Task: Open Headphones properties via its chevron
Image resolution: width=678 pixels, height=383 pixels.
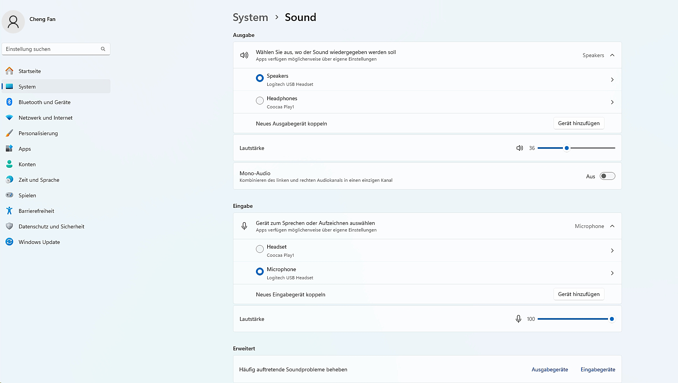Action: click(612, 102)
